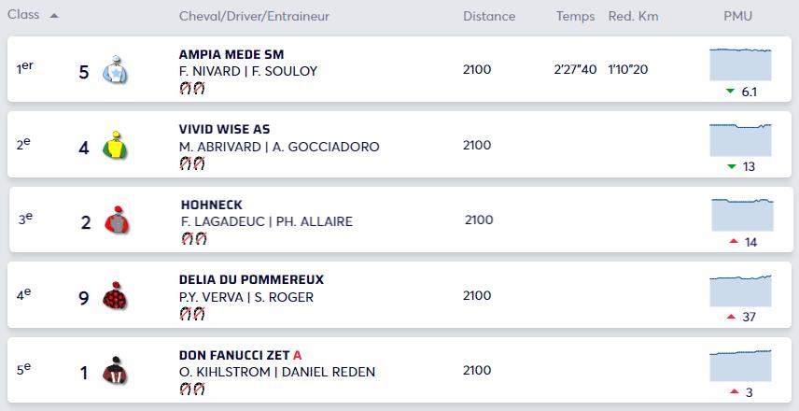Open horse name HOHNECK

click(x=211, y=205)
